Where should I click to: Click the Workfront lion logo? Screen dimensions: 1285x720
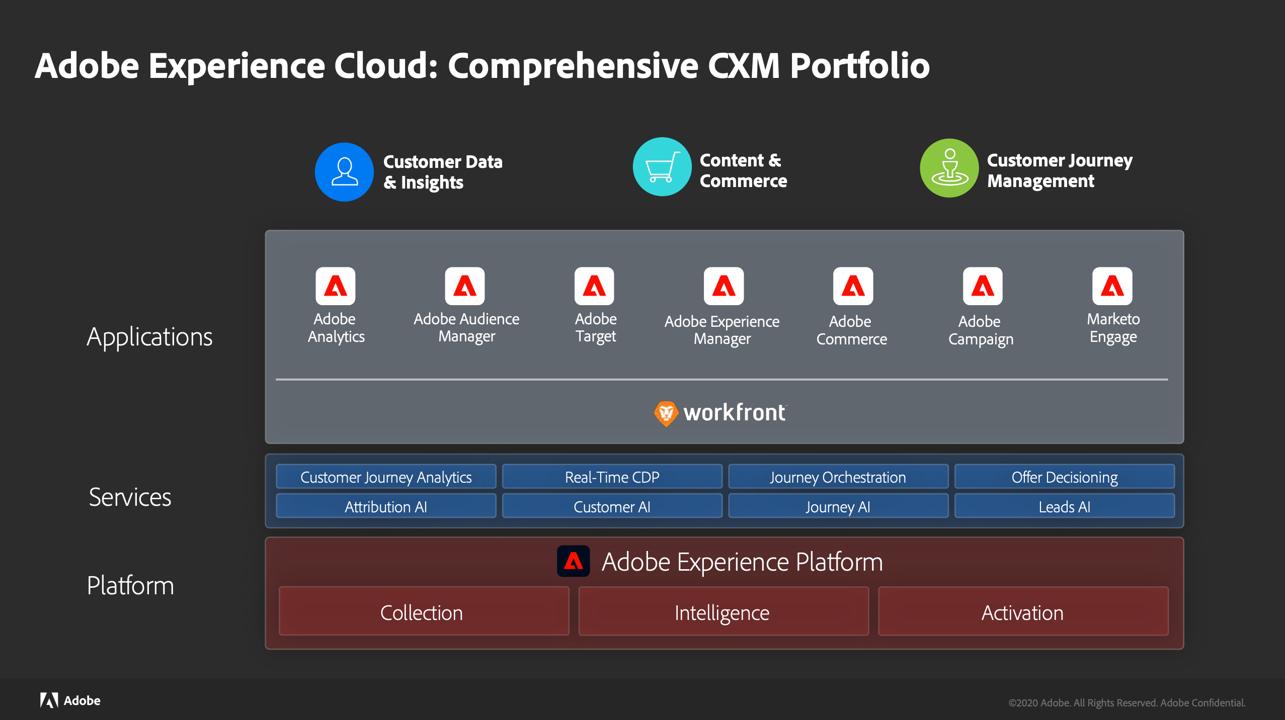(x=666, y=413)
